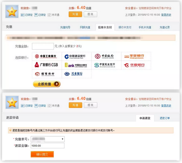Viewport: 182px width, 163px height.
Task: Click the speaker icon in the refund notice
Action: (10, 130)
